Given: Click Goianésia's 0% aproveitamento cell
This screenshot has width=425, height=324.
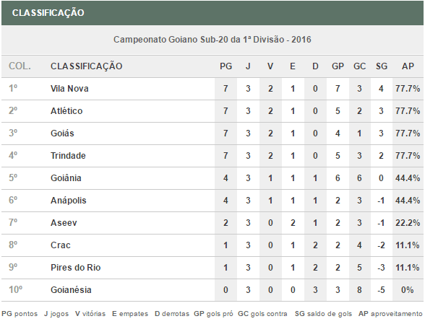Looking at the screenshot, I should [408, 290].
